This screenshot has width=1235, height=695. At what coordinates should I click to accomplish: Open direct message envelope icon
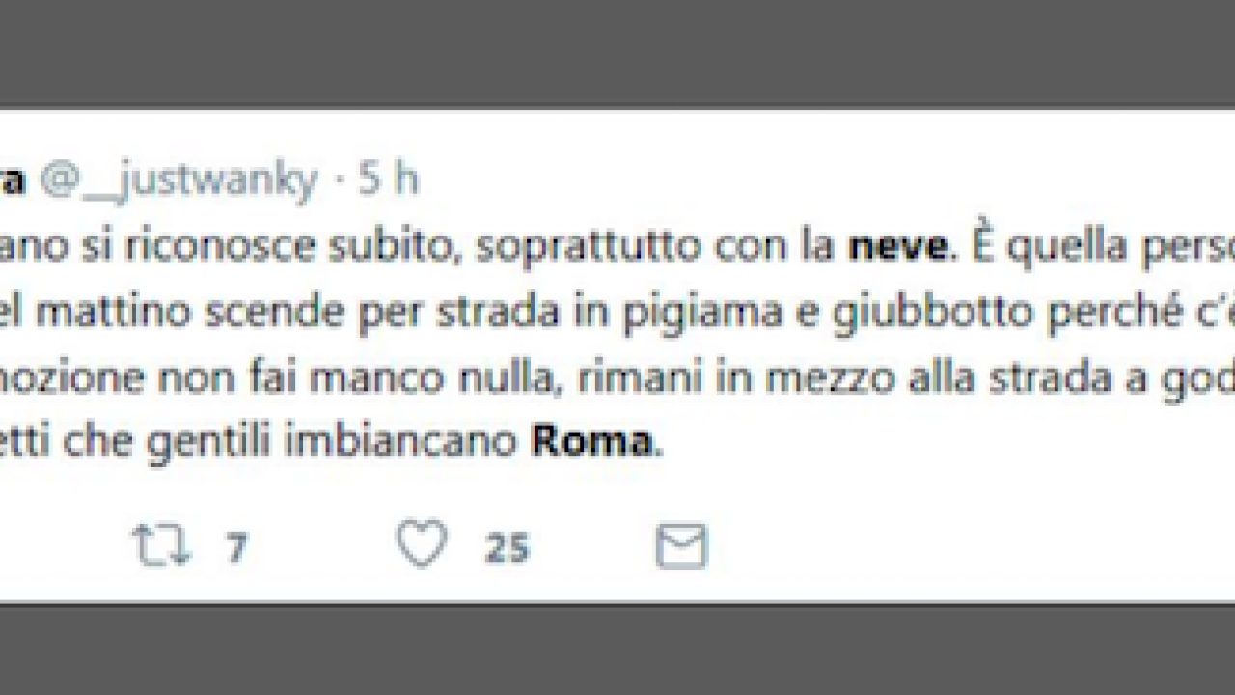coord(681,546)
